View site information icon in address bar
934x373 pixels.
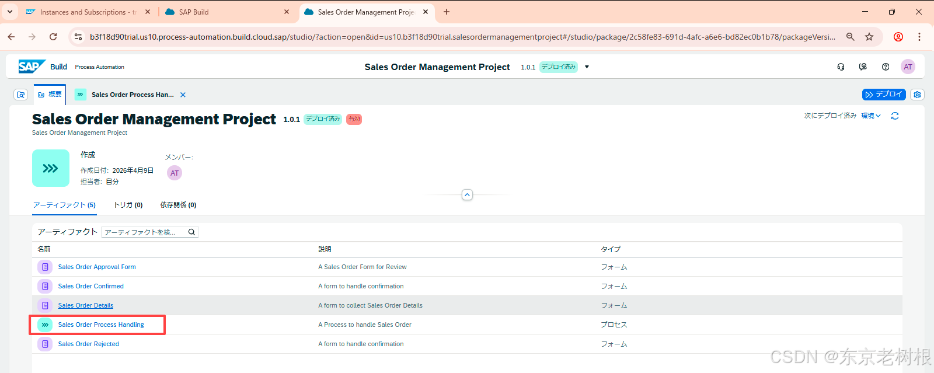point(78,37)
